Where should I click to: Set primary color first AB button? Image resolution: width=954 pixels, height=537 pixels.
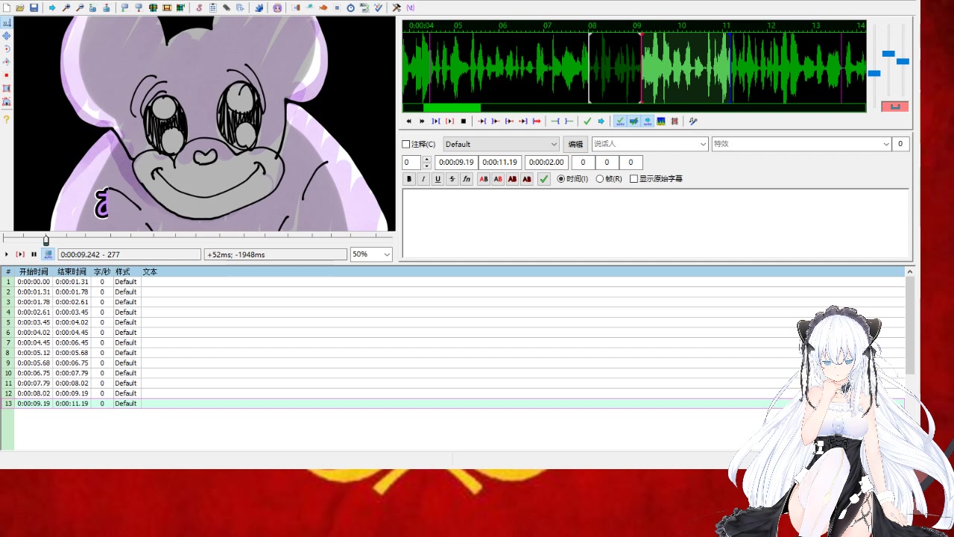484,179
